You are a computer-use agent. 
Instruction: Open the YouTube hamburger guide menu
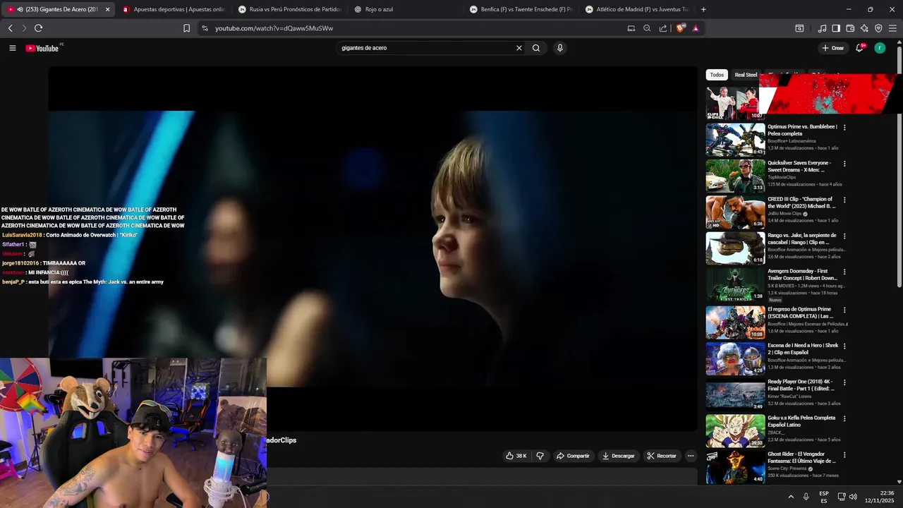click(x=12, y=48)
